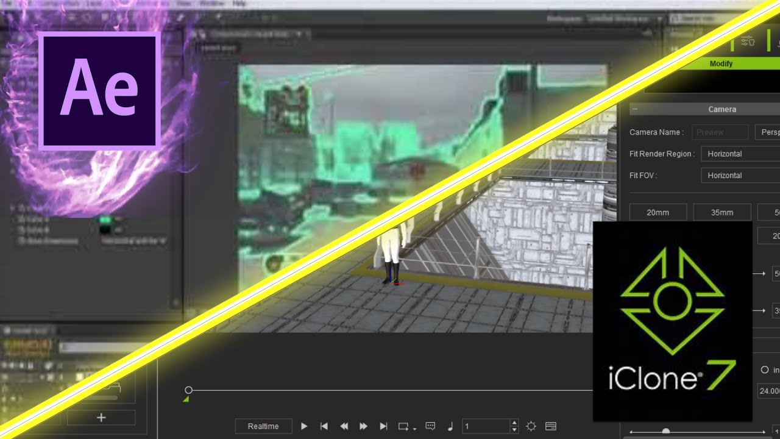
Task: Click the Camera Name Preview field
Action: point(720,132)
